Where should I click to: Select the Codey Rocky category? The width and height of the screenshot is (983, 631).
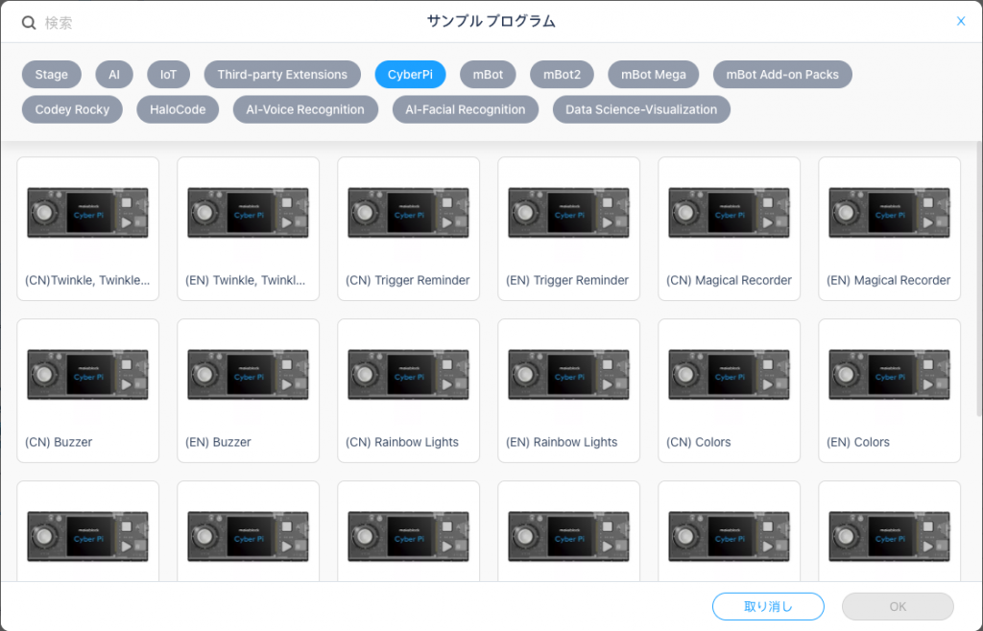[x=72, y=109]
